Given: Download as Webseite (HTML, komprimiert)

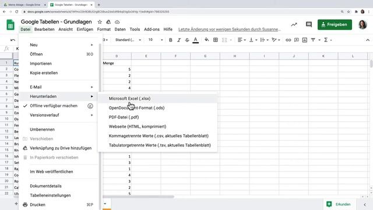Looking at the screenshot, I should click(157, 127).
